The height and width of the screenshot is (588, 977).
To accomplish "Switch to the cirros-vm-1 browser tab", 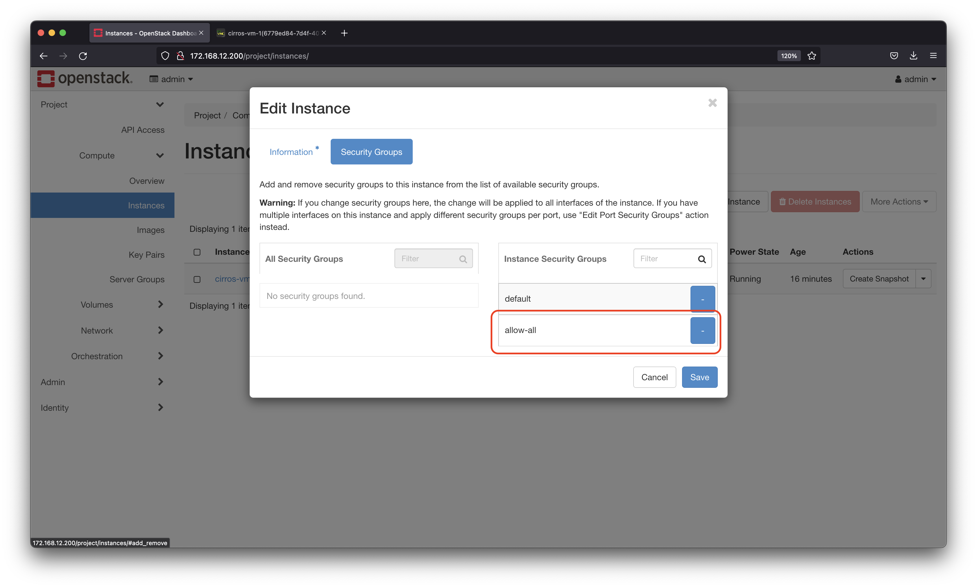I will [273, 33].
